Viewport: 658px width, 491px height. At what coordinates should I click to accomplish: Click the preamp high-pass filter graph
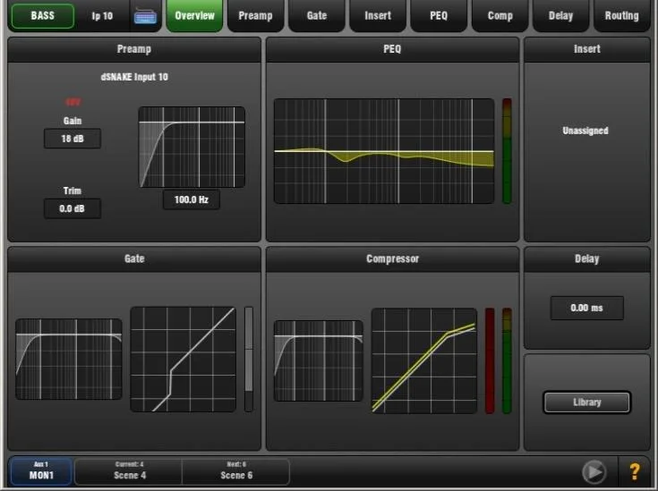click(x=192, y=147)
